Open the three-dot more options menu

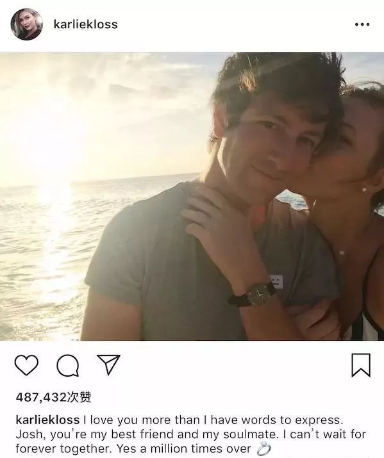tap(362, 24)
